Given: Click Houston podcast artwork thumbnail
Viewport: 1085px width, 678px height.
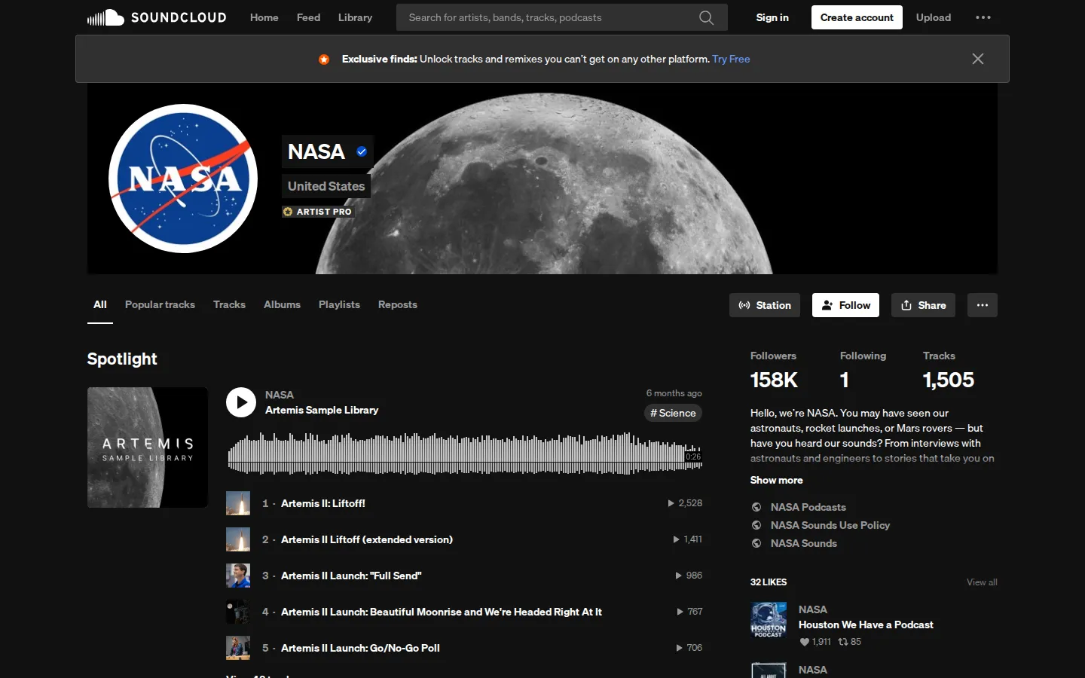Looking at the screenshot, I should click(769, 620).
